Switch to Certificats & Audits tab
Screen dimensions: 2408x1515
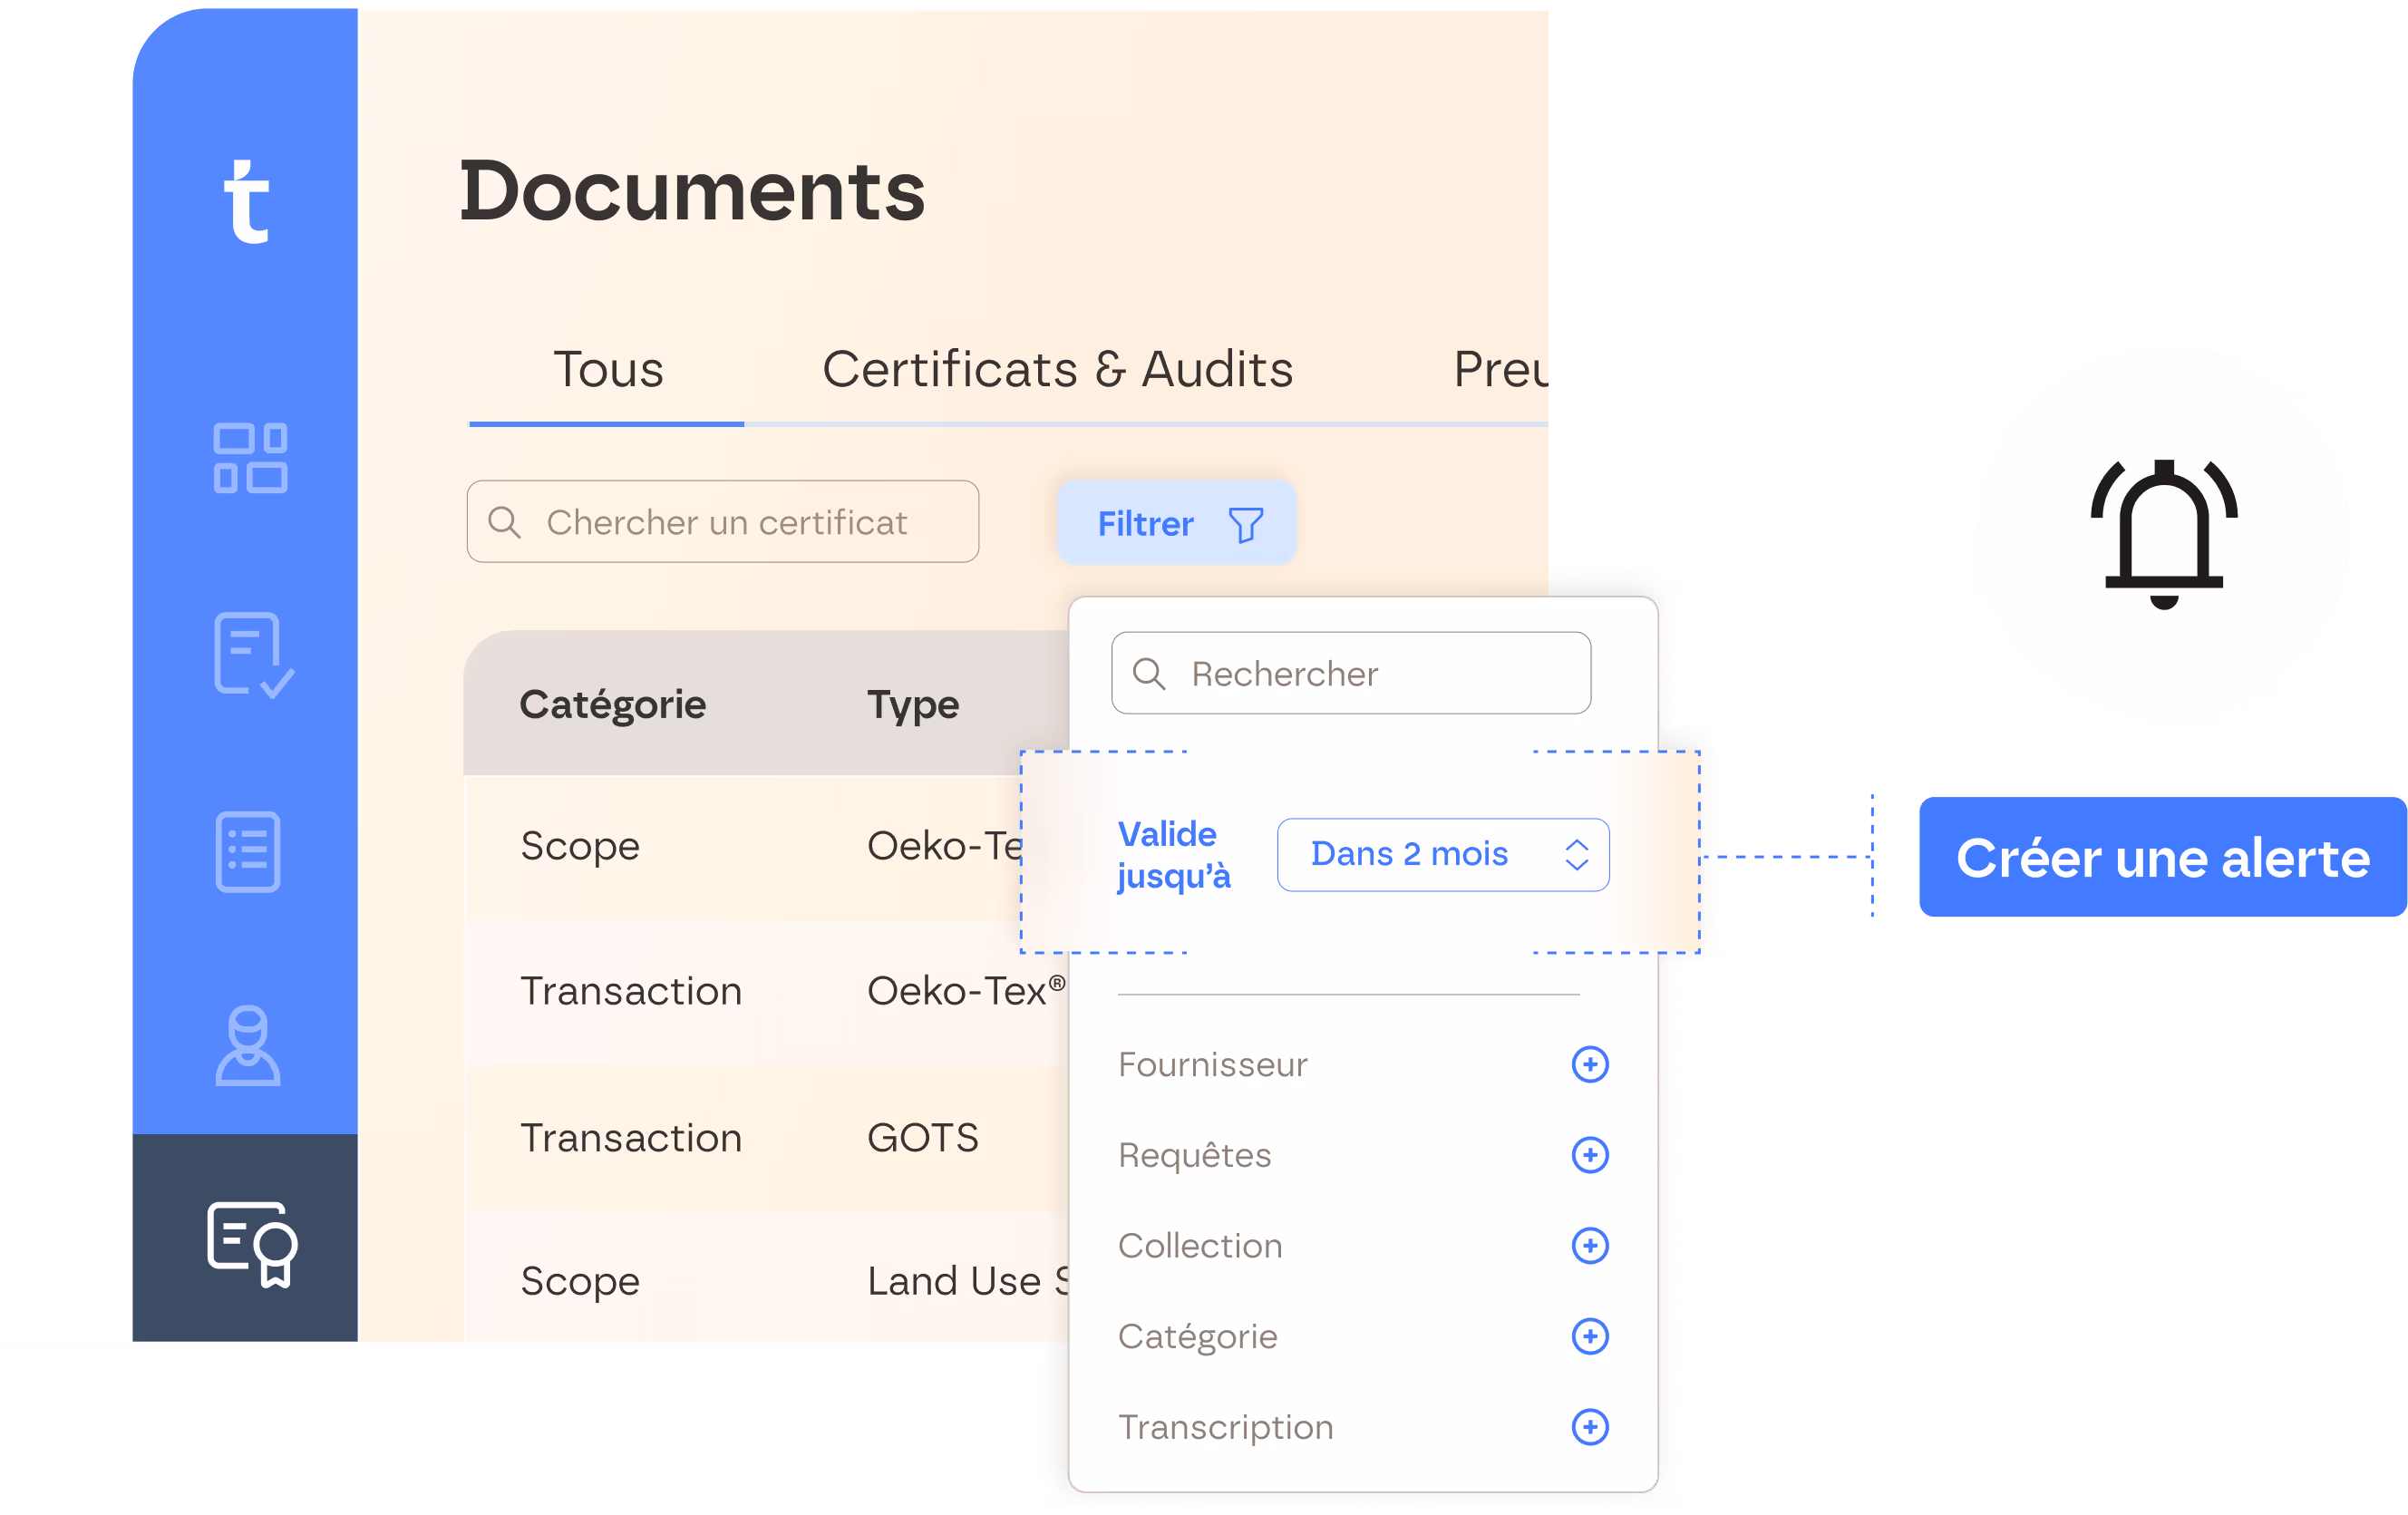(1057, 370)
